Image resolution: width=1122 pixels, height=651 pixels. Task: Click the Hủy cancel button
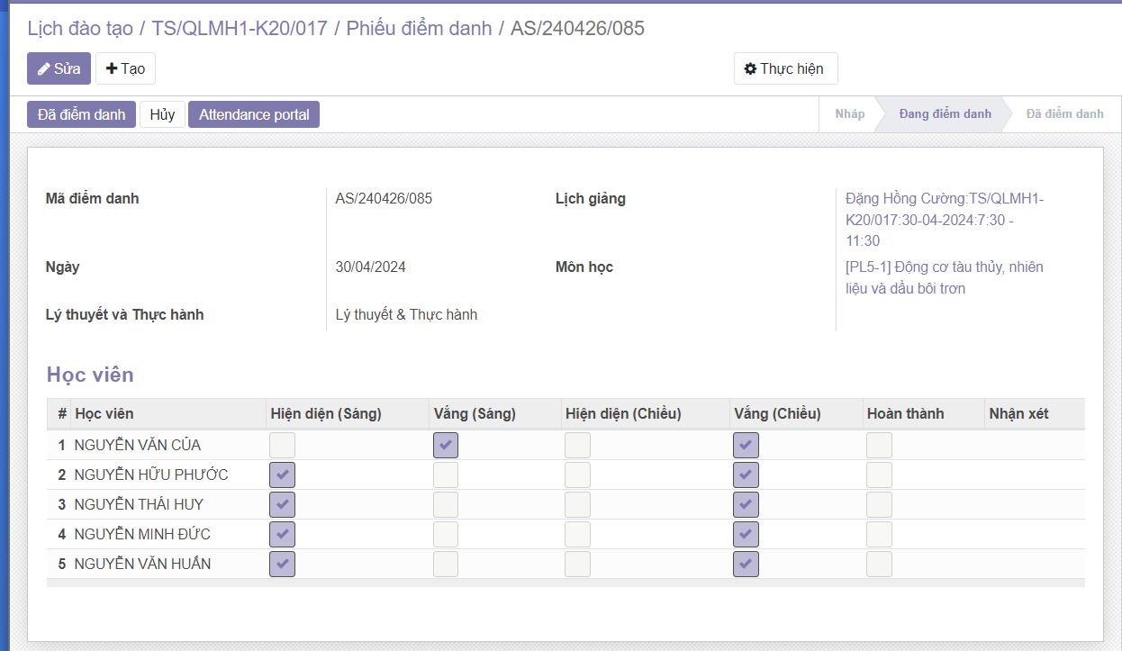click(x=162, y=114)
